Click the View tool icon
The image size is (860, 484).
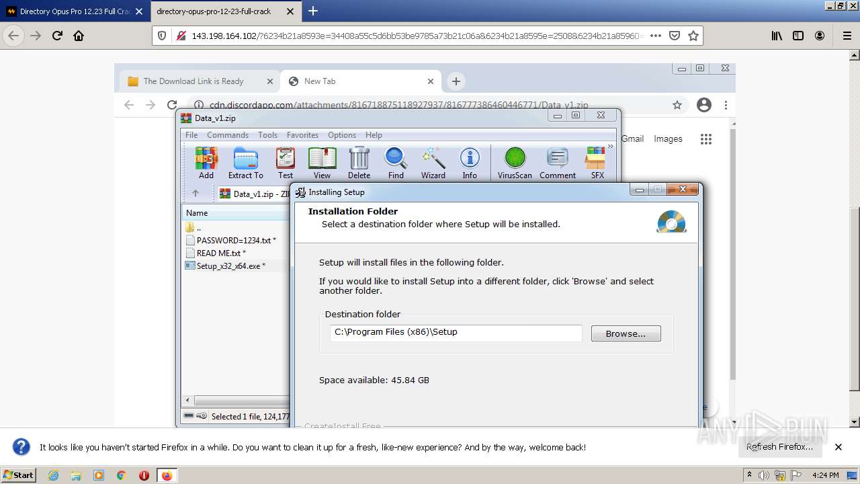[x=322, y=163]
